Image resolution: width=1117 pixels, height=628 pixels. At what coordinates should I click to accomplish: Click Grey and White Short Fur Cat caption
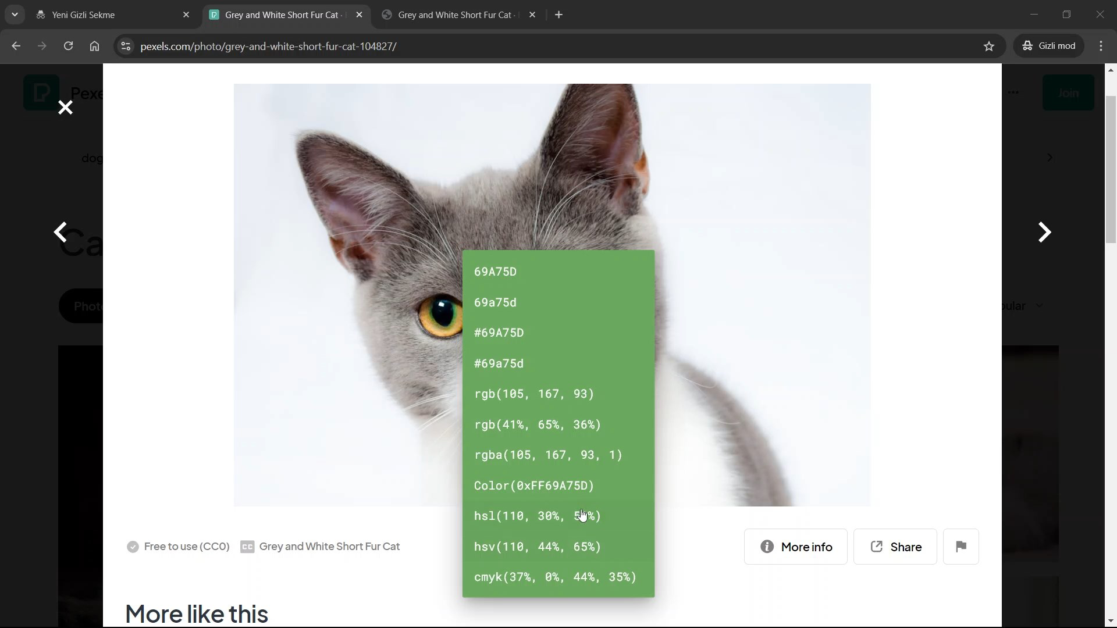pos(329,547)
